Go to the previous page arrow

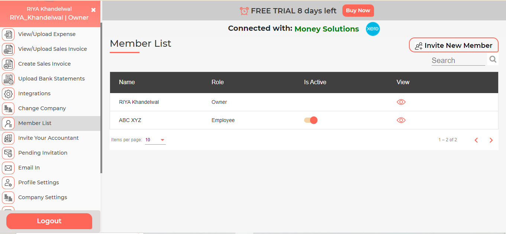click(x=476, y=140)
